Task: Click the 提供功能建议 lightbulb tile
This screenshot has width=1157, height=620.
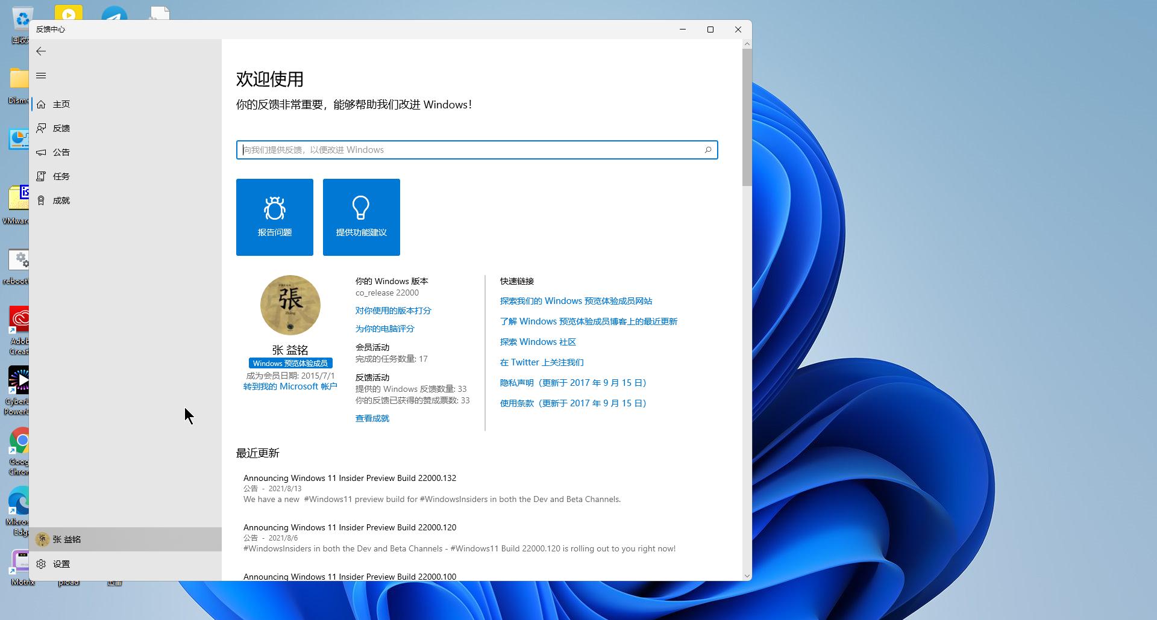Action: (x=362, y=217)
